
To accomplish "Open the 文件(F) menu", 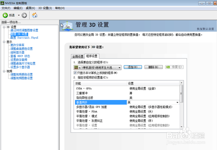I will [6, 8].
